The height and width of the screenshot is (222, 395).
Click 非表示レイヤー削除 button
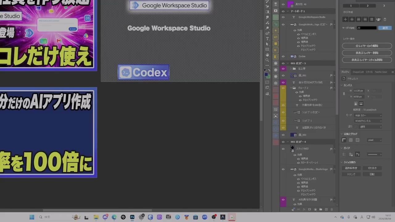pyautogui.click(x=367, y=53)
